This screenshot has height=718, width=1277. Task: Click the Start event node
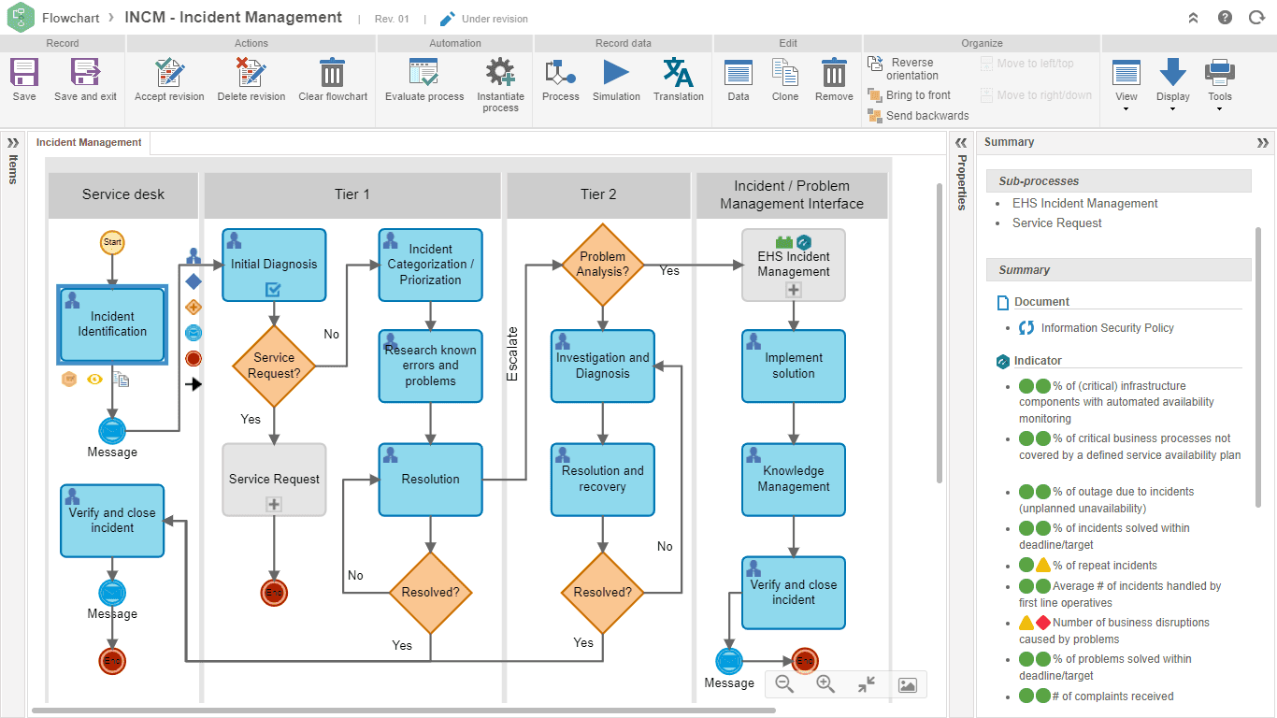112,242
